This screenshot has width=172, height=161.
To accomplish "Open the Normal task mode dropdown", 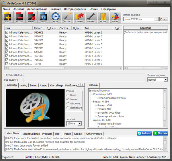I will point(157,80).
